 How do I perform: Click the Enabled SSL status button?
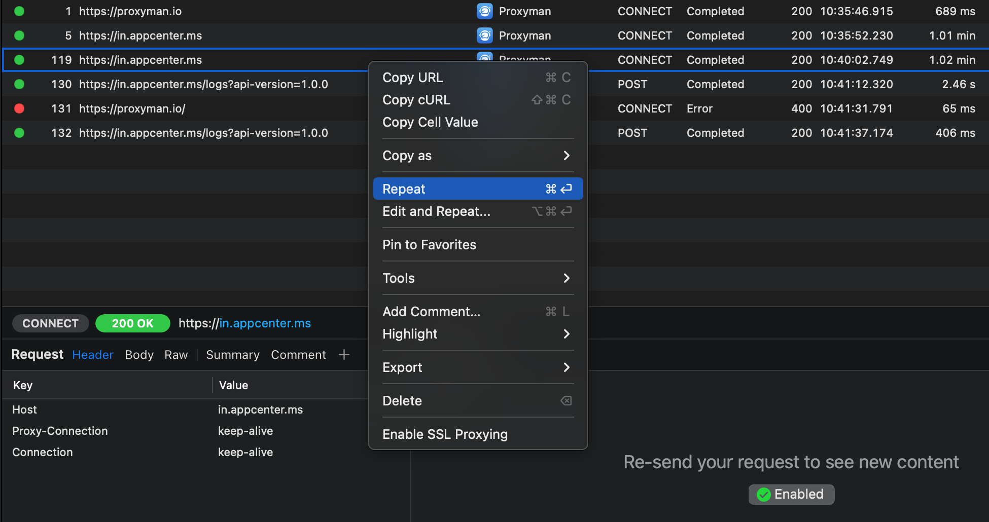791,494
